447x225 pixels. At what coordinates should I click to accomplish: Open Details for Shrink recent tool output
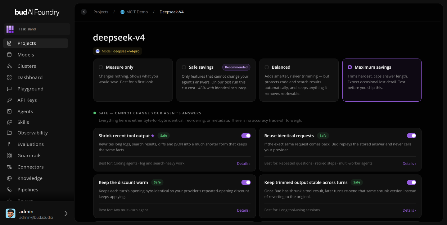tap(244, 163)
